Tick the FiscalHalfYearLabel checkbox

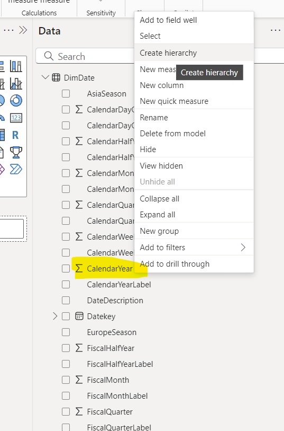(x=66, y=364)
